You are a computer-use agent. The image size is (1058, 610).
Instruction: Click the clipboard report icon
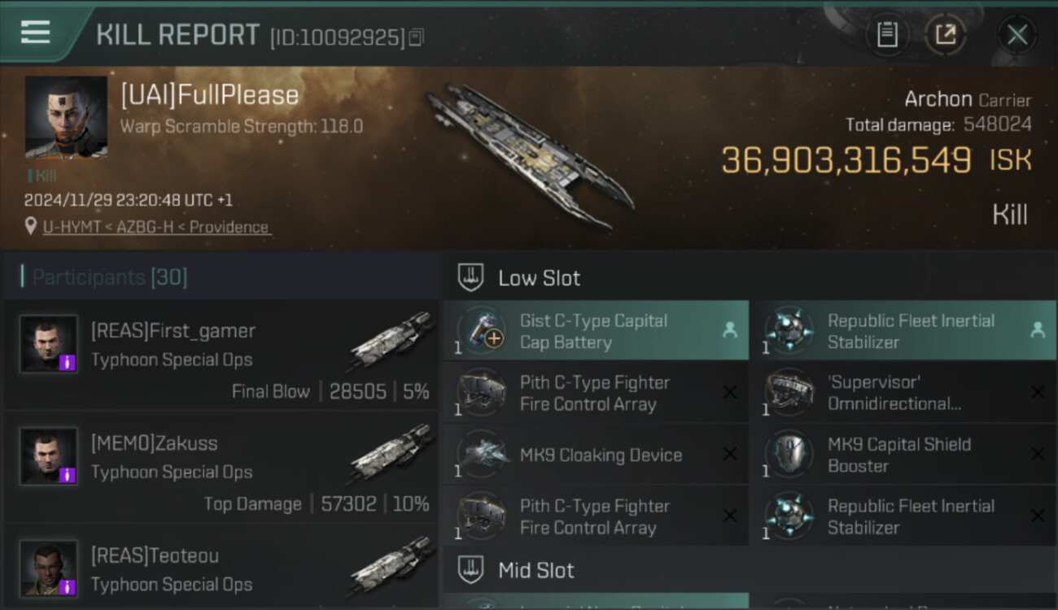pyautogui.click(x=887, y=35)
